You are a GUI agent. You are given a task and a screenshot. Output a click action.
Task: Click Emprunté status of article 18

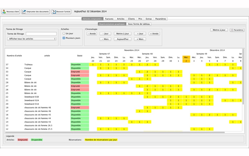coord(80,107)
